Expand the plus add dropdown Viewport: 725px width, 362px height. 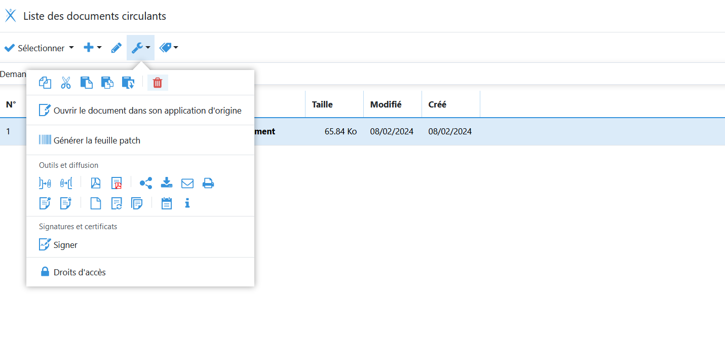(92, 48)
